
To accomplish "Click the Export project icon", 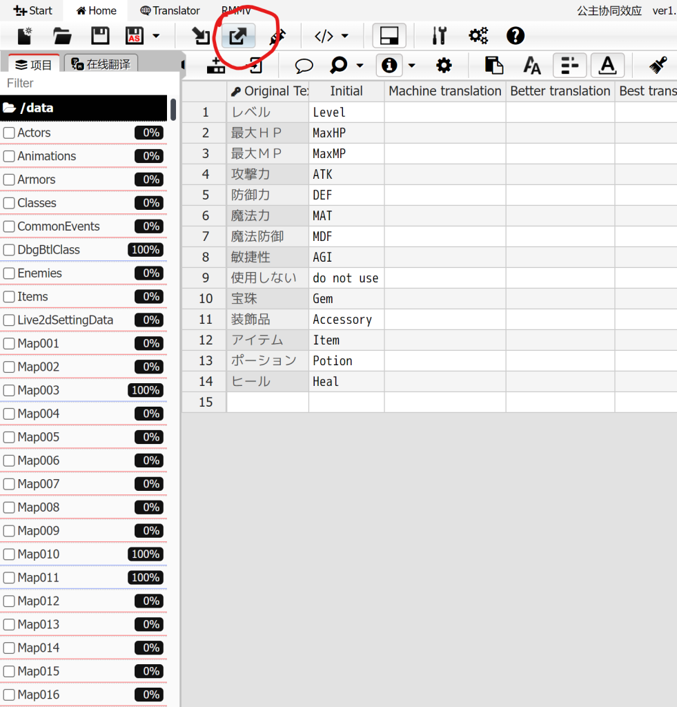I will click(238, 36).
